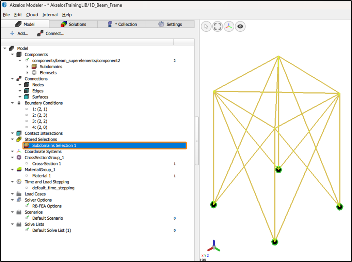The width and height of the screenshot is (352, 262).
Task: Toggle the box beside Cross-Section 1
Action: tap(27, 163)
